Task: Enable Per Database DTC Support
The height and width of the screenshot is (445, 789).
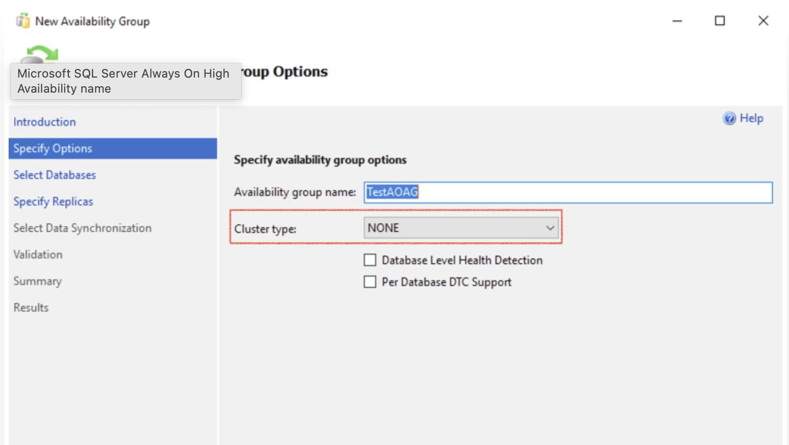Action: pos(370,282)
